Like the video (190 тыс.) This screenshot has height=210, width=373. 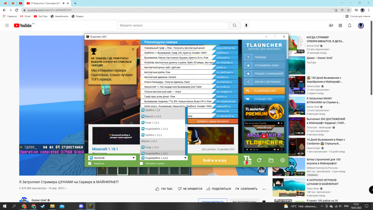[x=164, y=189]
